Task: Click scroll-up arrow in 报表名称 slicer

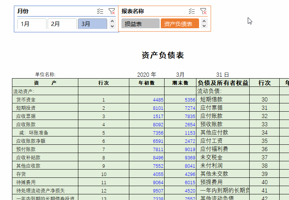Action: pyautogui.click(x=204, y=21)
